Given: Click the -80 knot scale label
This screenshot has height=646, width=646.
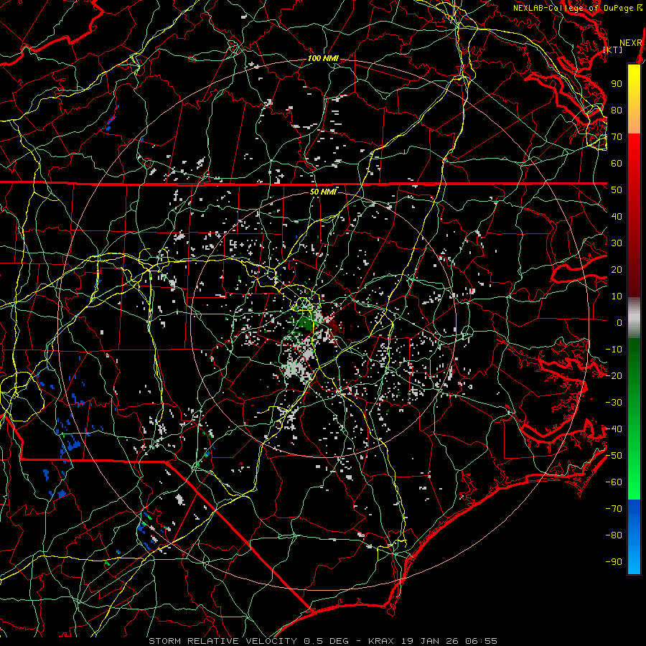Looking at the screenshot, I should (x=614, y=535).
